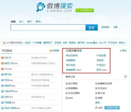Open hot topic 百变大咖秀
The height and width of the screenshot is (112, 131).
[x=10, y=108]
